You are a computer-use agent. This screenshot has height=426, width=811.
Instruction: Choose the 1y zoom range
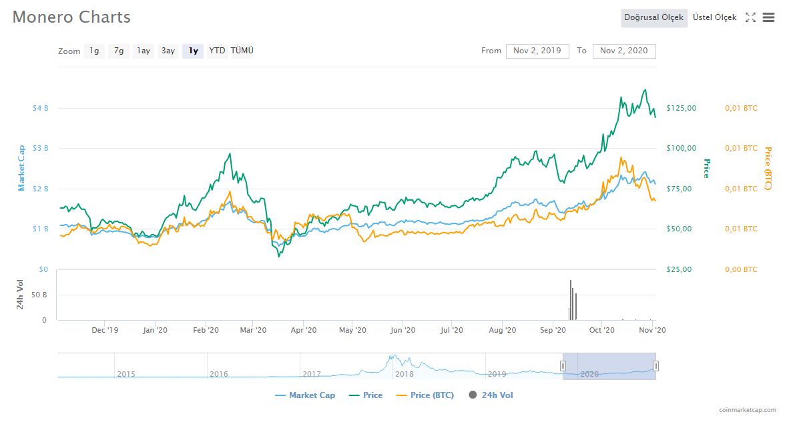pos(193,51)
